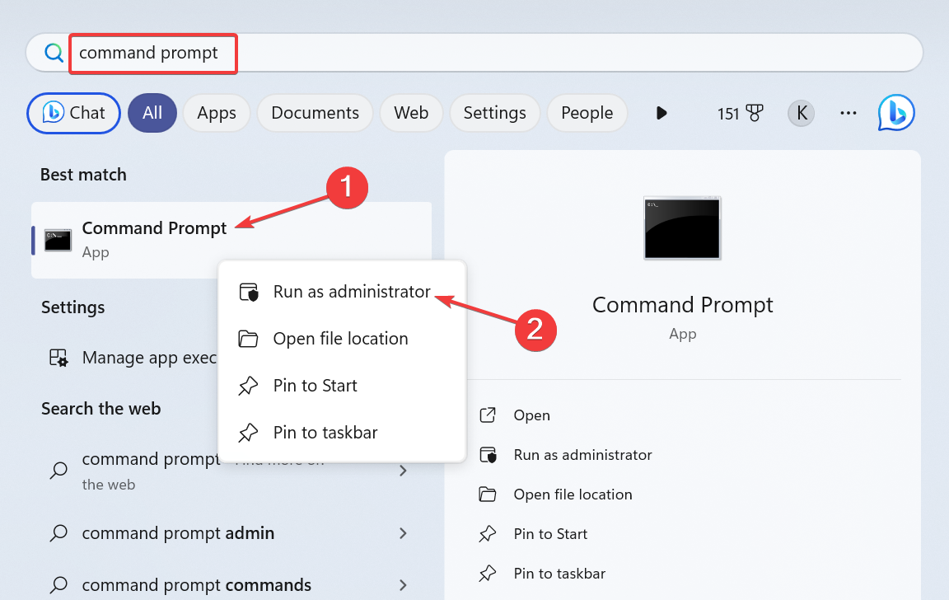Click the shield icon beside Run as administrator in right panel
This screenshot has height=600, width=949.
click(488, 455)
